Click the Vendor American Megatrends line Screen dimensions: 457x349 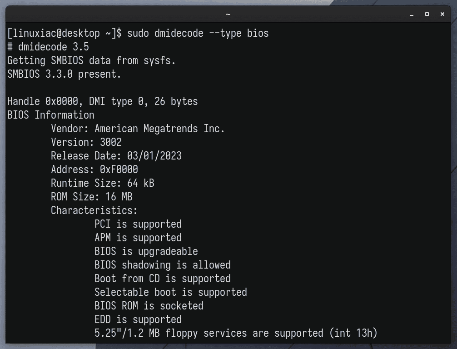[x=138, y=129]
